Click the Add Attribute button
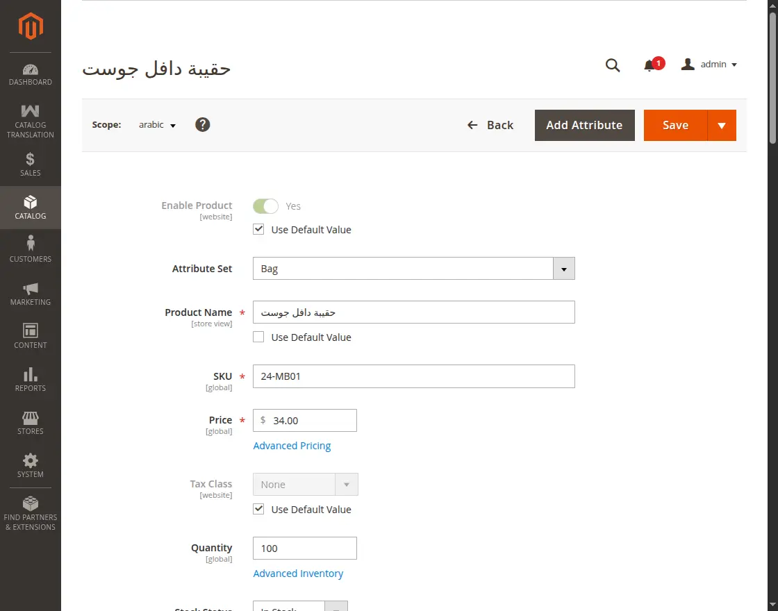This screenshot has height=611, width=778. (x=584, y=125)
